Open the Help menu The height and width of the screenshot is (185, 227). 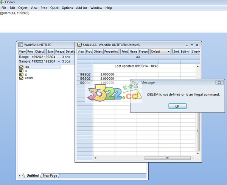click(109, 8)
